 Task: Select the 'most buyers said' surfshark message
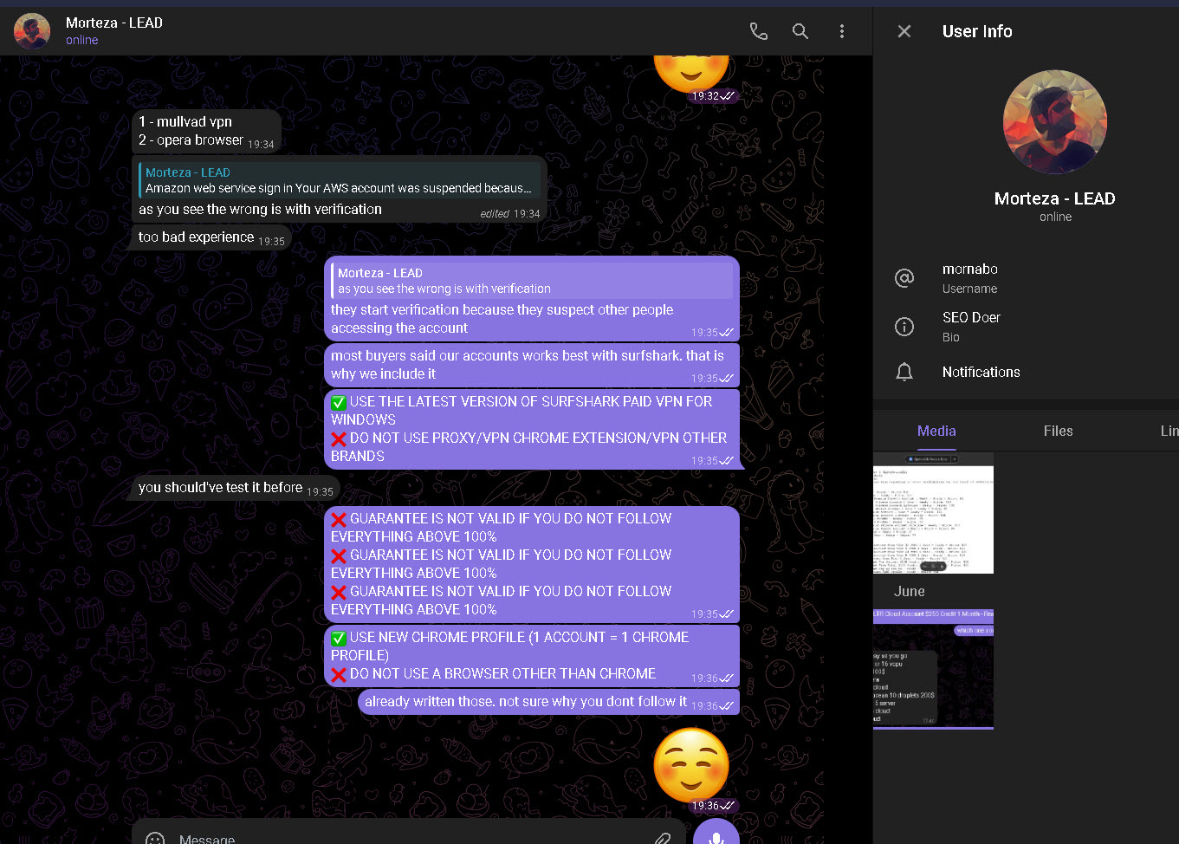[532, 365]
